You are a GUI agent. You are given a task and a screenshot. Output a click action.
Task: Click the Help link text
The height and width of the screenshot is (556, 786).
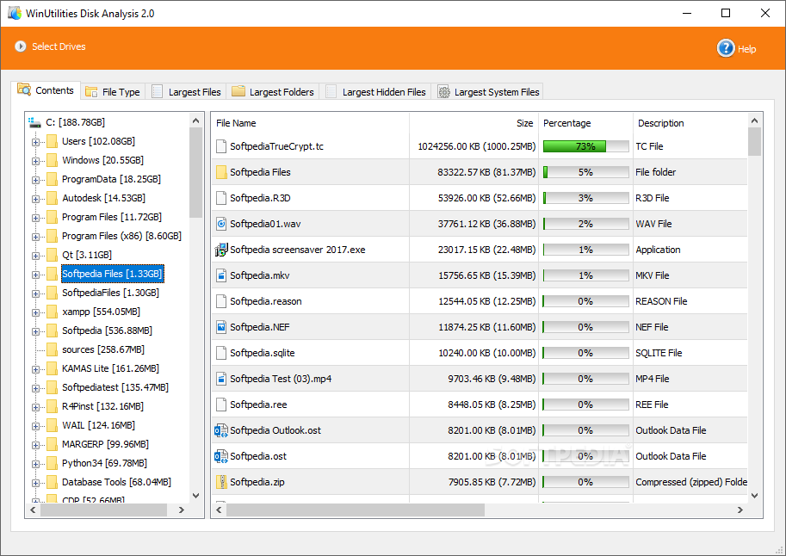[746, 49]
